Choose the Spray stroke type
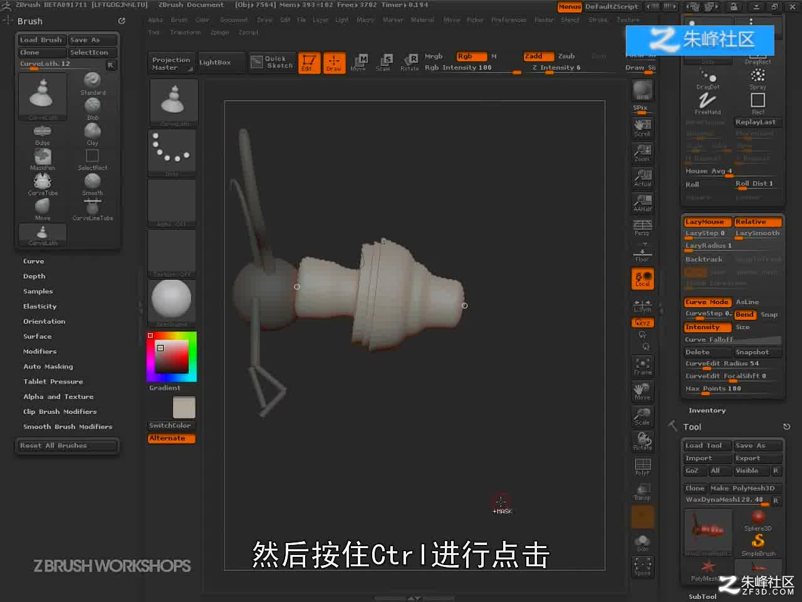 pos(758,78)
